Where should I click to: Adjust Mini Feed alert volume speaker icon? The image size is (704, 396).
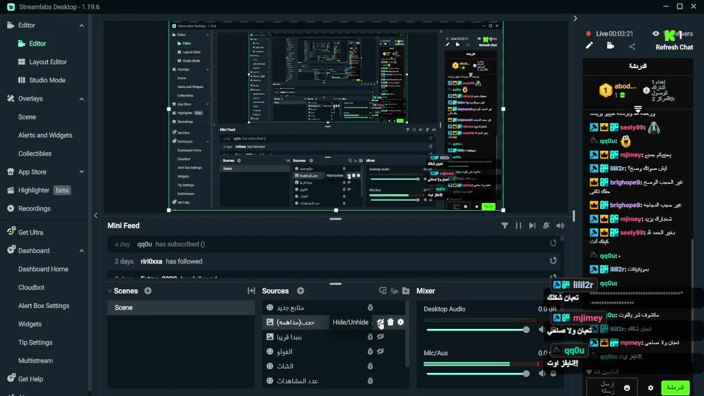[560, 226]
